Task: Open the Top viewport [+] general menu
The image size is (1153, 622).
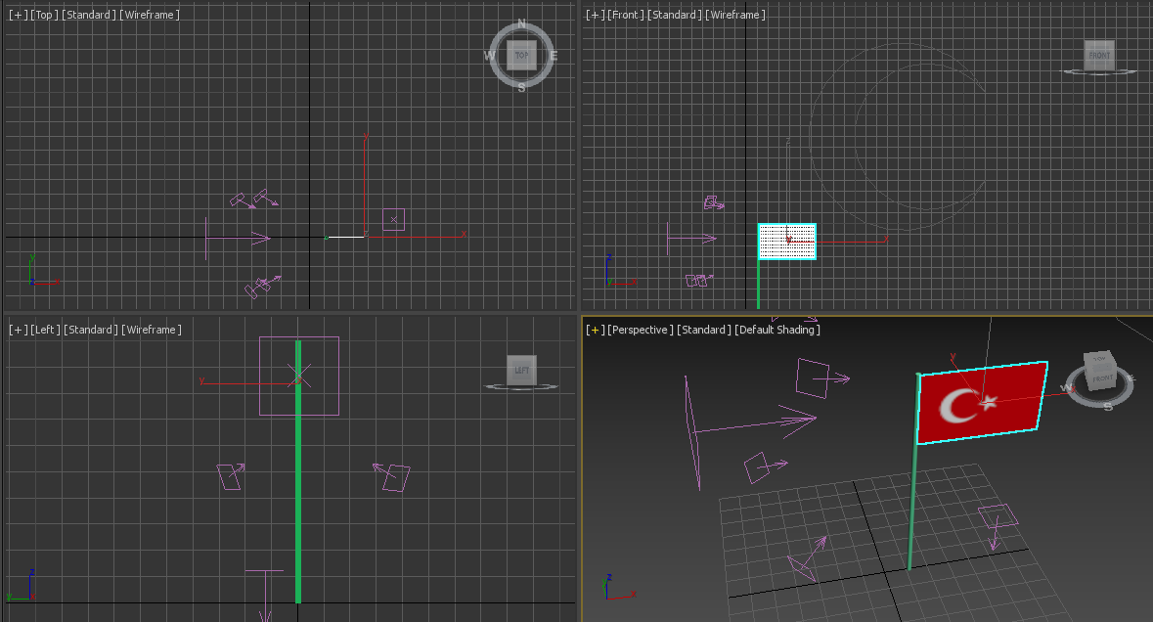Action: tap(18, 15)
